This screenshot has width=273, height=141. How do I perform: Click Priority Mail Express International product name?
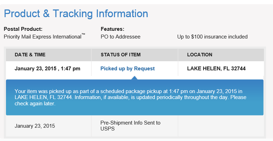pyautogui.click(x=43, y=37)
